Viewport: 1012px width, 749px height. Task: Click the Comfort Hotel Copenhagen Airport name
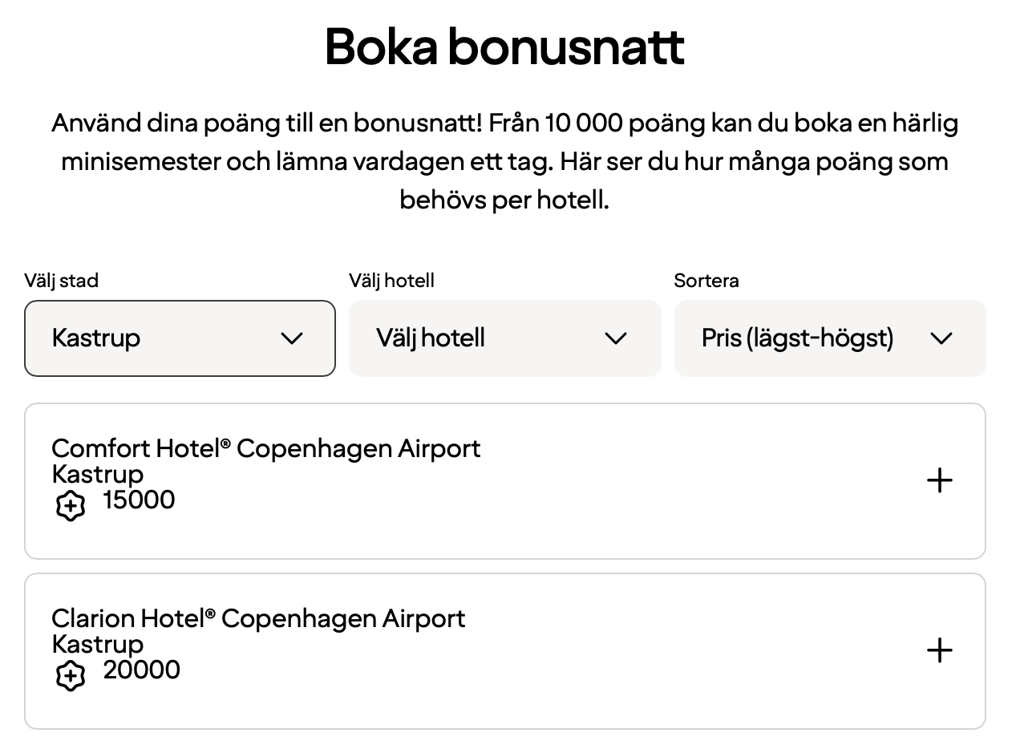(265, 448)
